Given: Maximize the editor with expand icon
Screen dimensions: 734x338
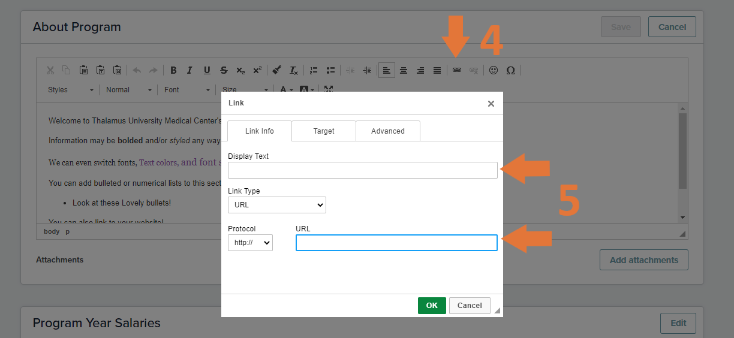Looking at the screenshot, I should (x=329, y=89).
